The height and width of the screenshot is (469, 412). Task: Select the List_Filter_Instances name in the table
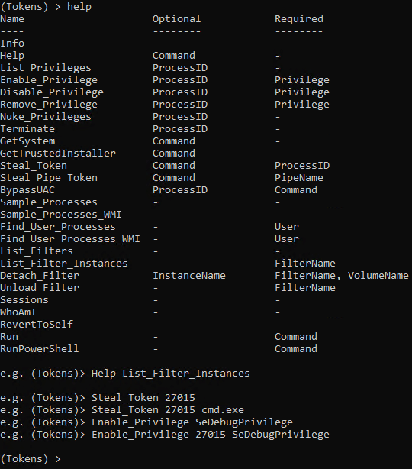pyautogui.click(x=64, y=264)
